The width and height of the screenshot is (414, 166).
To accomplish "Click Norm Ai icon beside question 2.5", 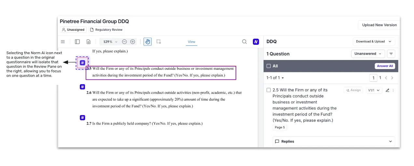I will pyautogui.click(x=82, y=63).
